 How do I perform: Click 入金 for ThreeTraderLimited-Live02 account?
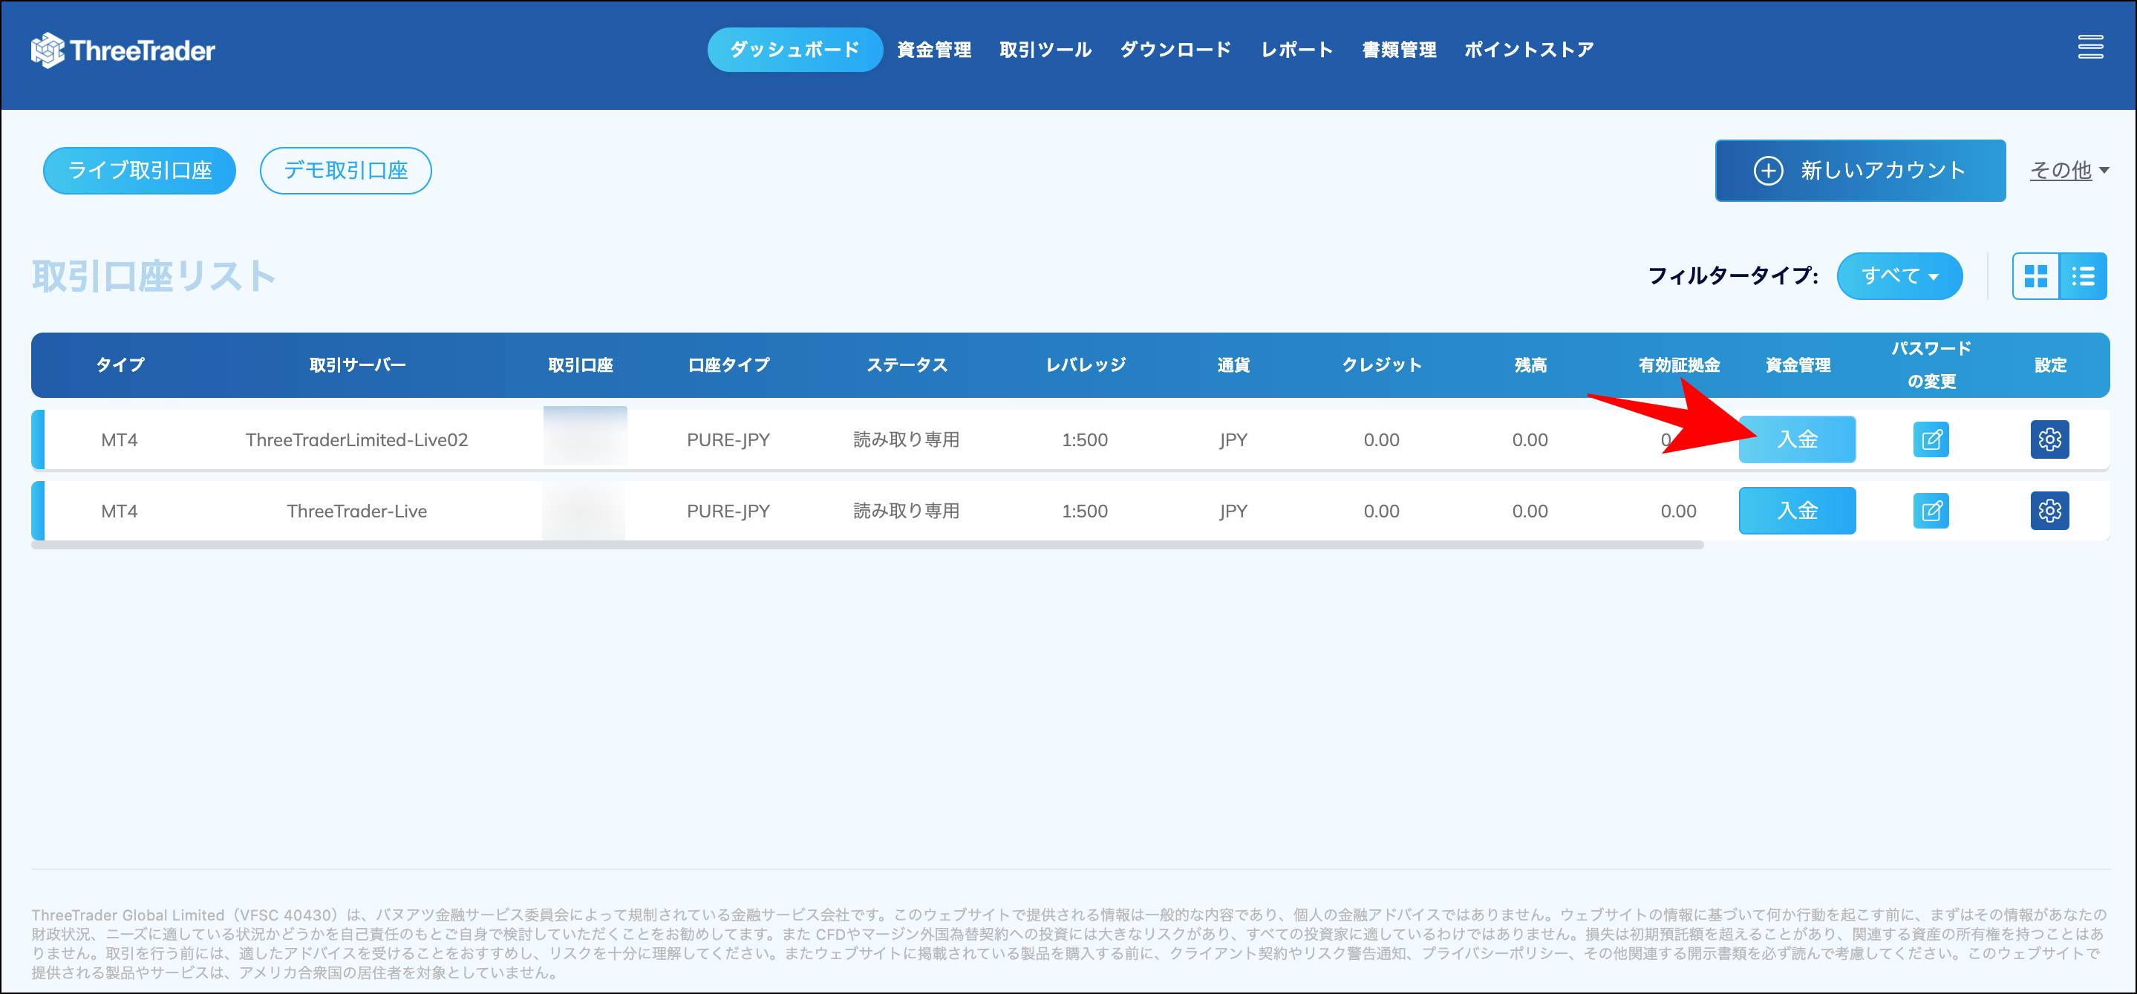point(1797,439)
